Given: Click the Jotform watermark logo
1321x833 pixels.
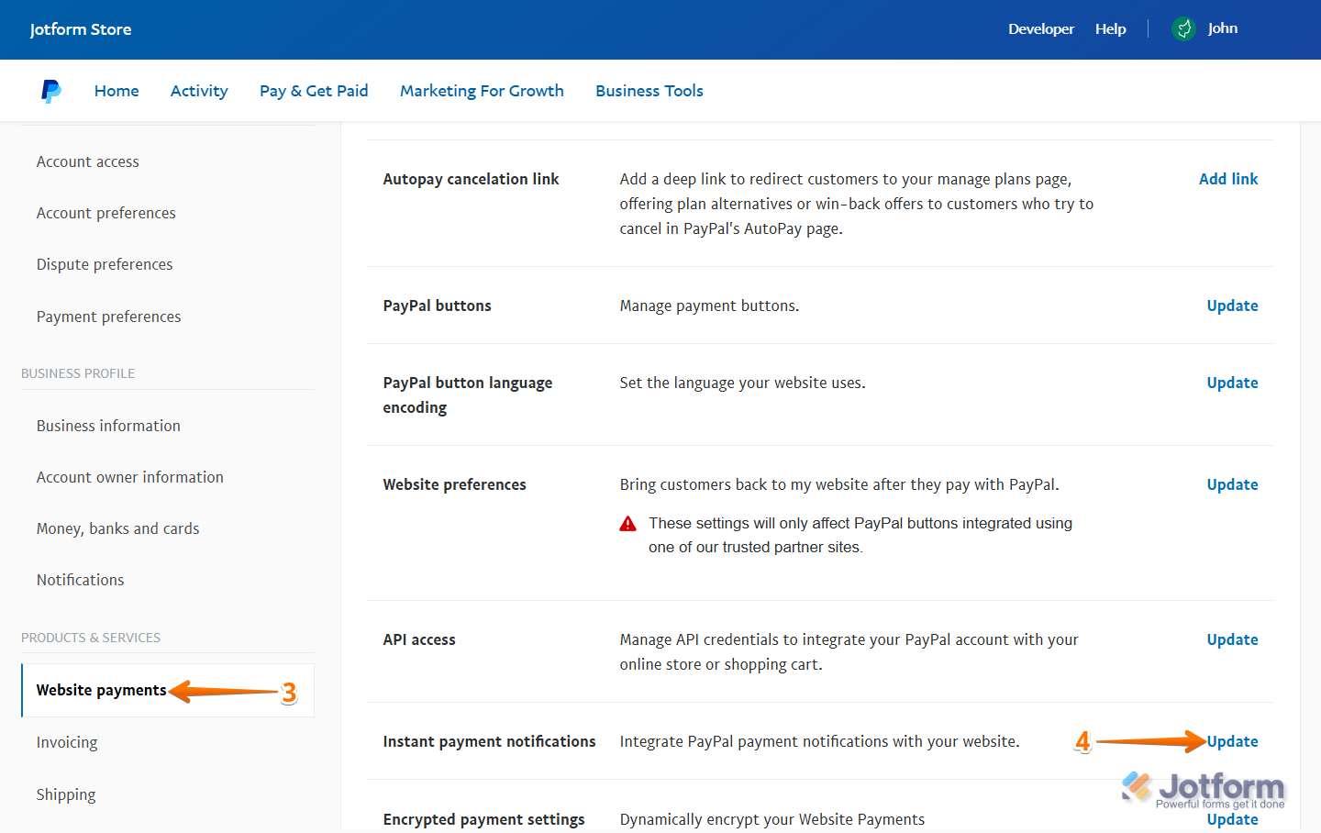Looking at the screenshot, I should (1202, 786).
